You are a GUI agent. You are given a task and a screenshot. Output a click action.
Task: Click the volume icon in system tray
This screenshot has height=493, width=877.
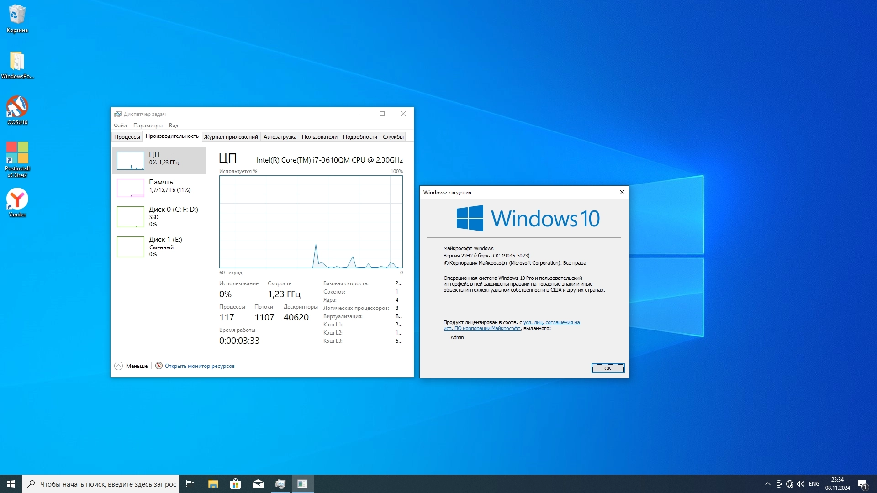point(800,484)
